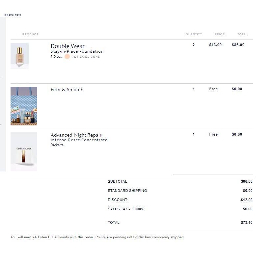This screenshot has height=259, width=272.
Task: Click the PRODUCT column header
Action: pos(30,34)
